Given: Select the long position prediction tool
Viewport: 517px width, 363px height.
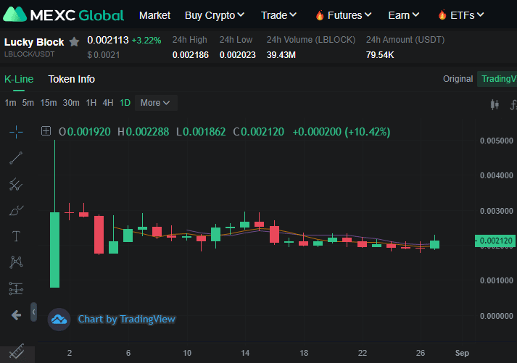Looking at the screenshot, I should coord(16,288).
